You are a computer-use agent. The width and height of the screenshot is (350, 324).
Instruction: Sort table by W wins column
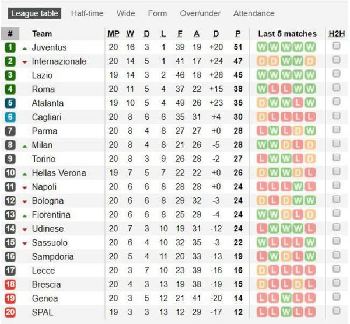(x=129, y=34)
